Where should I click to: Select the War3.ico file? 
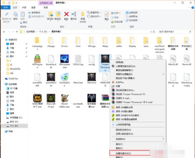(92, 78)
